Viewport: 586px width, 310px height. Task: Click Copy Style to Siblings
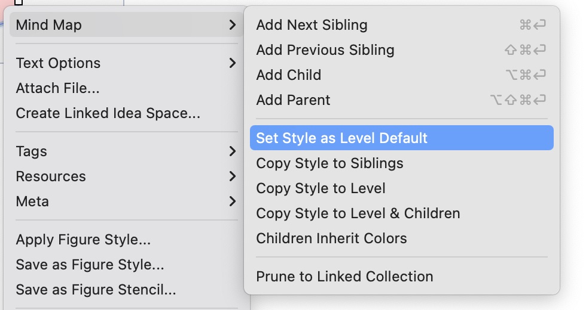329,163
